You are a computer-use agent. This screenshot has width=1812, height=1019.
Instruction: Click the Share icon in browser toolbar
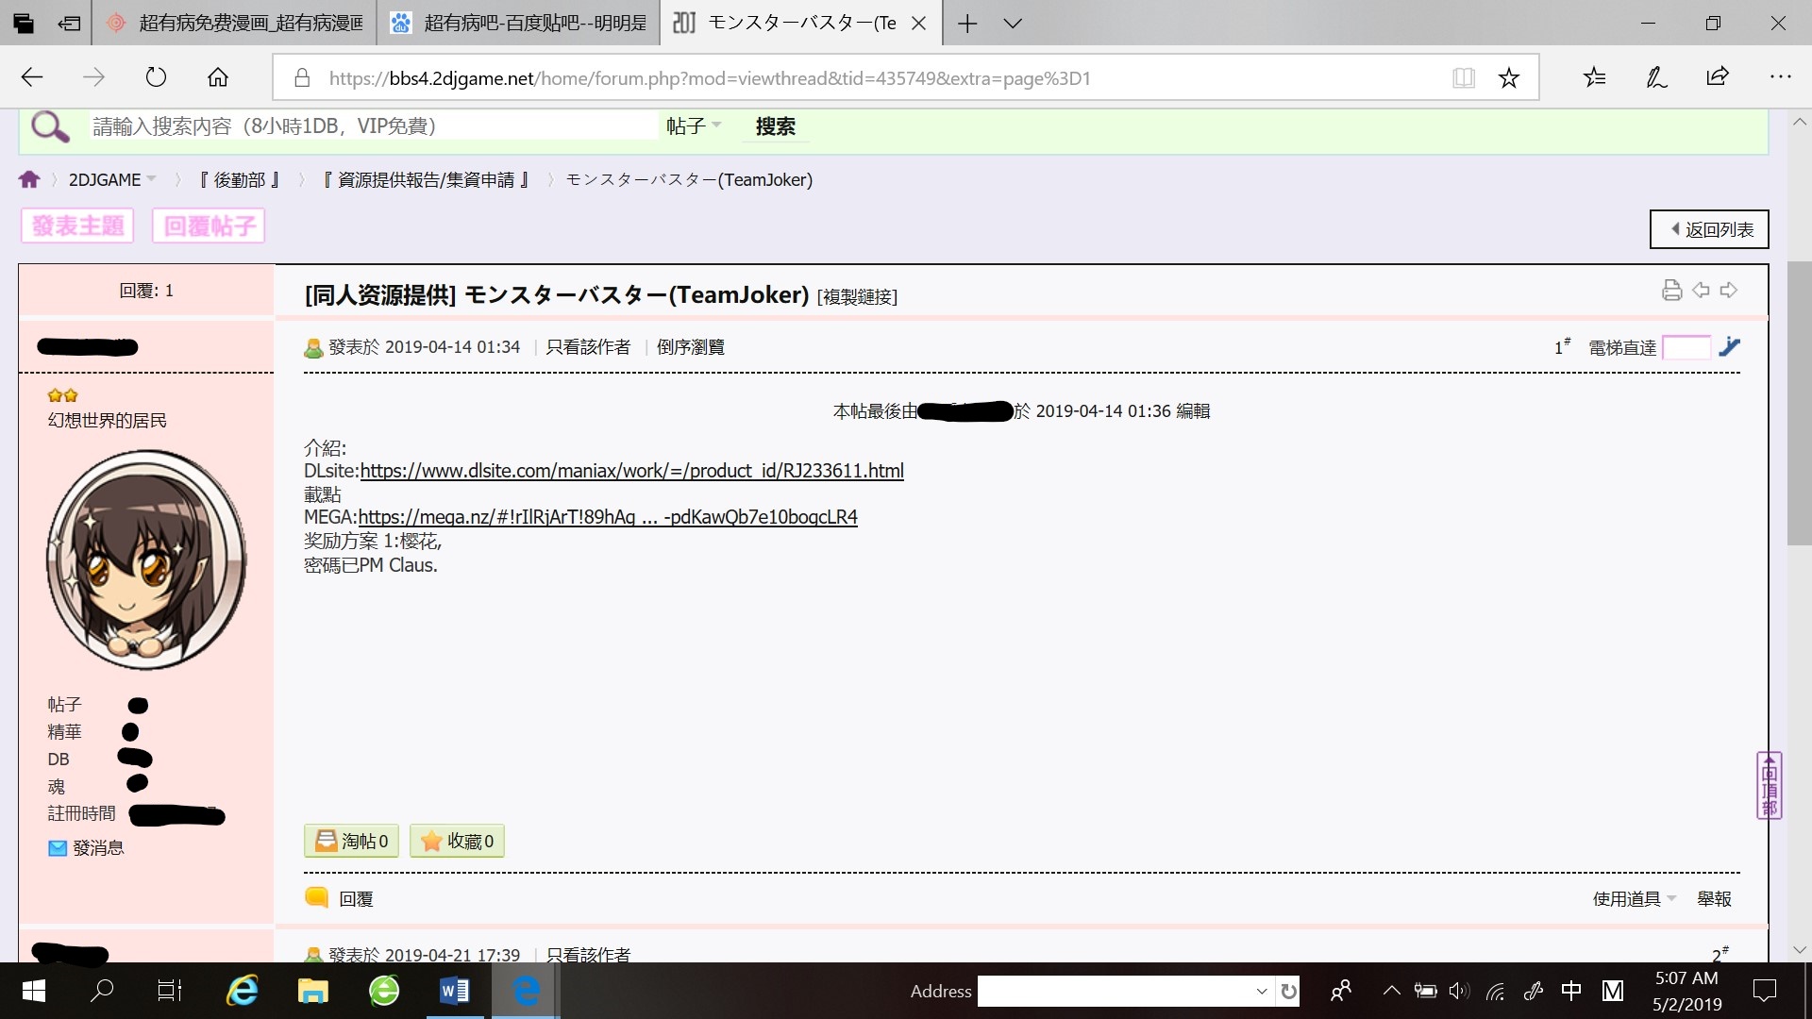click(1718, 77)
